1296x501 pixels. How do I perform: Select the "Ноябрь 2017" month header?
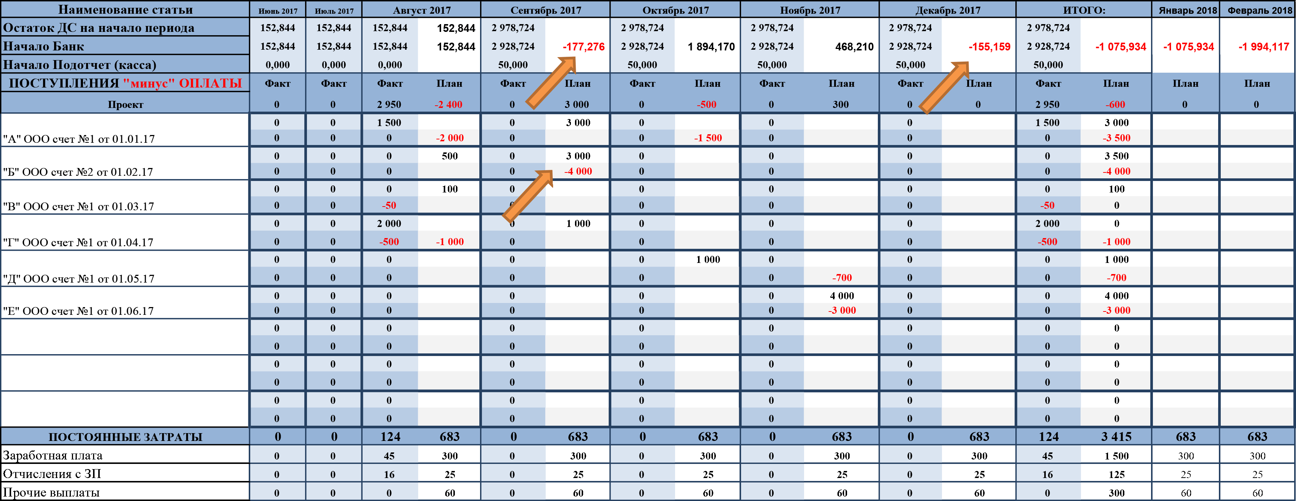[x=810, y=10]
